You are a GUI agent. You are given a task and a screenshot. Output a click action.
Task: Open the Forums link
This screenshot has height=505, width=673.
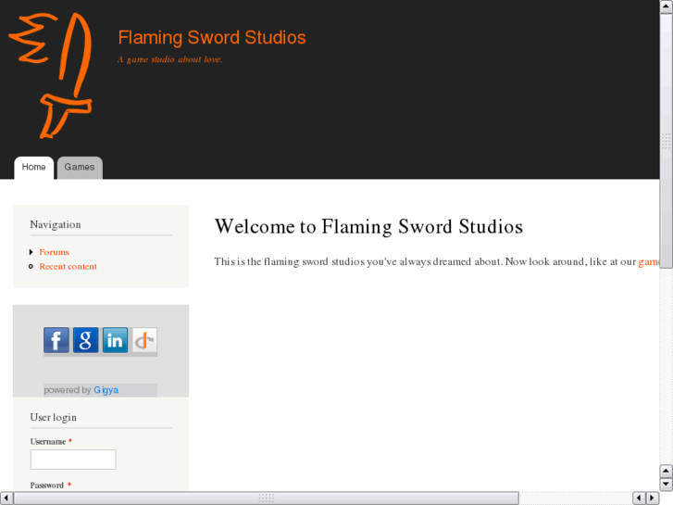[54, 252]
